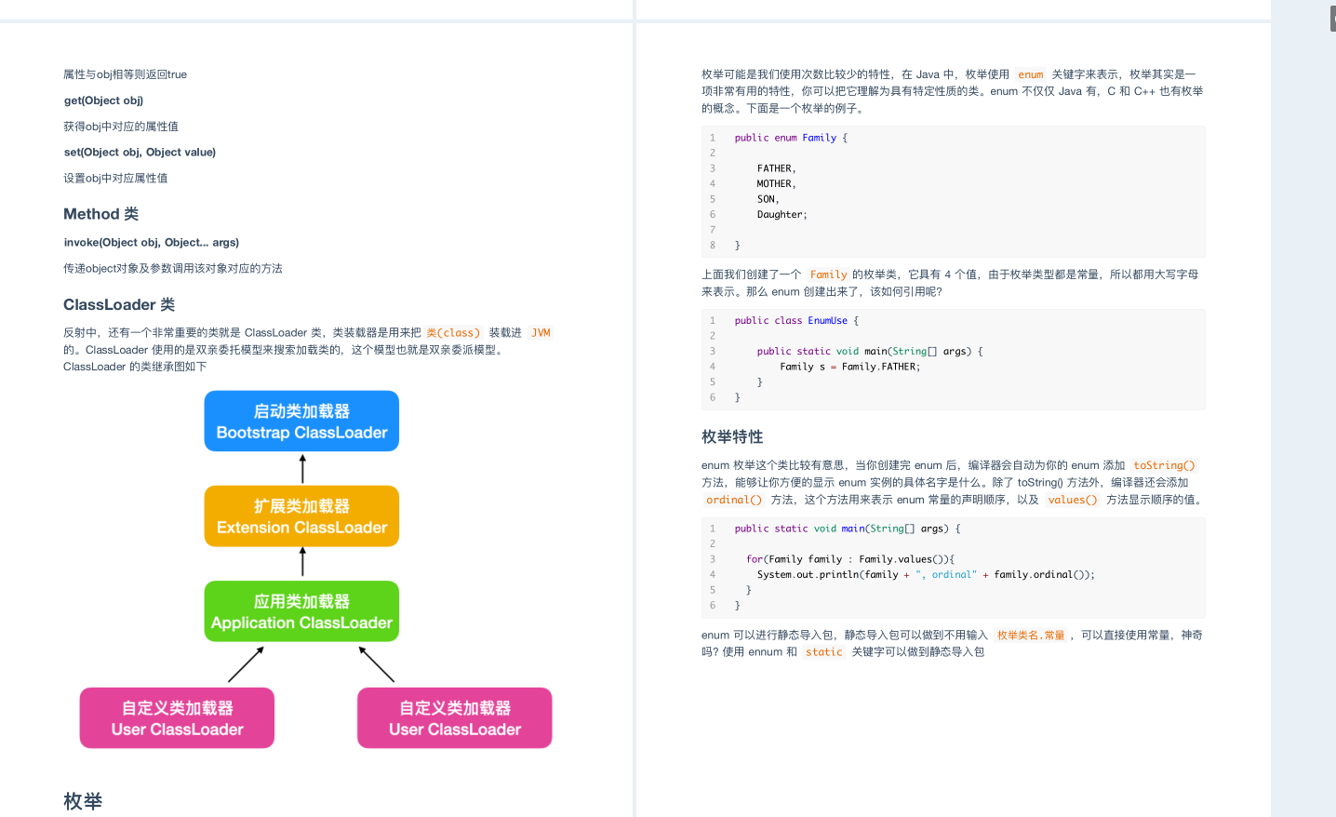Click the 'FATHER,' enum constant line
The width and height of the screenshot is (1336, 817).
(x=776, y=168)
